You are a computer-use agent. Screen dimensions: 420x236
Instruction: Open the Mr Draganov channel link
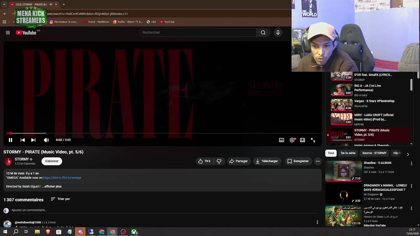(371, 194)
